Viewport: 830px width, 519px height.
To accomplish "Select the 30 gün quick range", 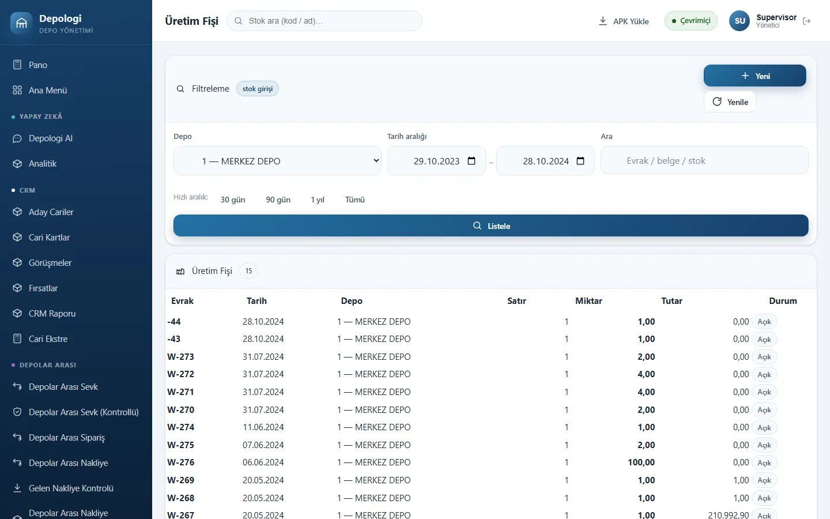I will point(233,200).
